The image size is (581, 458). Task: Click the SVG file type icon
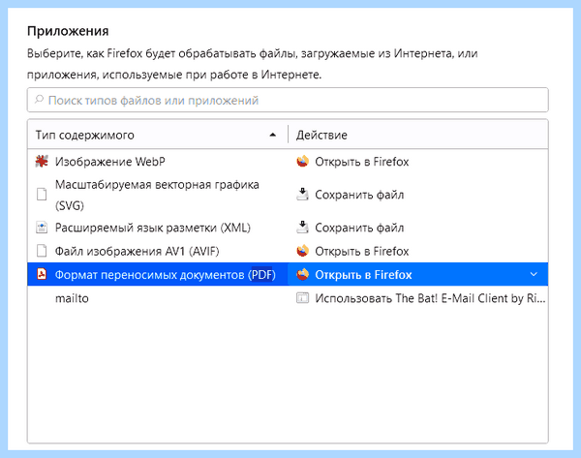[x=42, y=195]
